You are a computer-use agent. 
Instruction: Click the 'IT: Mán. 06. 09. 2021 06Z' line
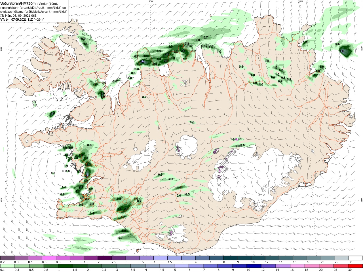coord(18,16)
